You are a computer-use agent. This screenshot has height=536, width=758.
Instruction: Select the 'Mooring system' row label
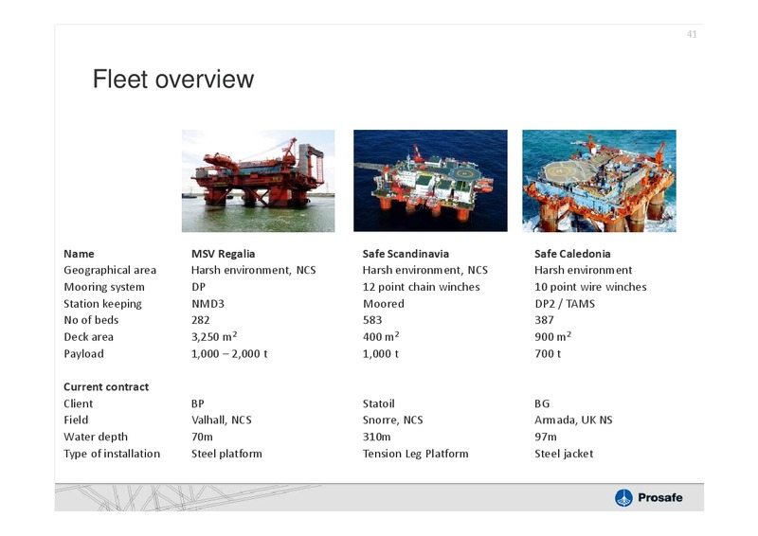[104, 287]
